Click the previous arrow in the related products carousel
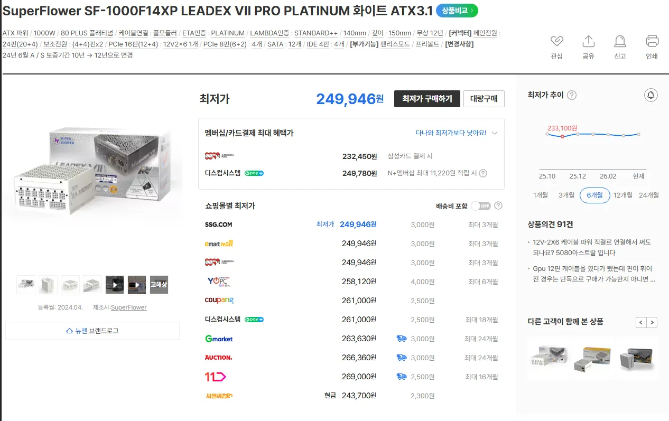 point(641,322)
